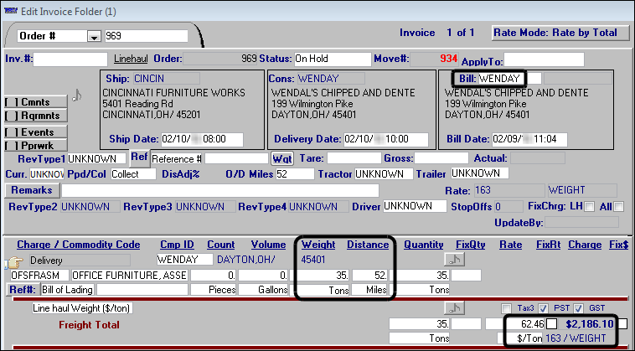Screen dimensions: 635x351
Task: Click the Line haul Weight ($/ton) field
Action: click(82, 308)
